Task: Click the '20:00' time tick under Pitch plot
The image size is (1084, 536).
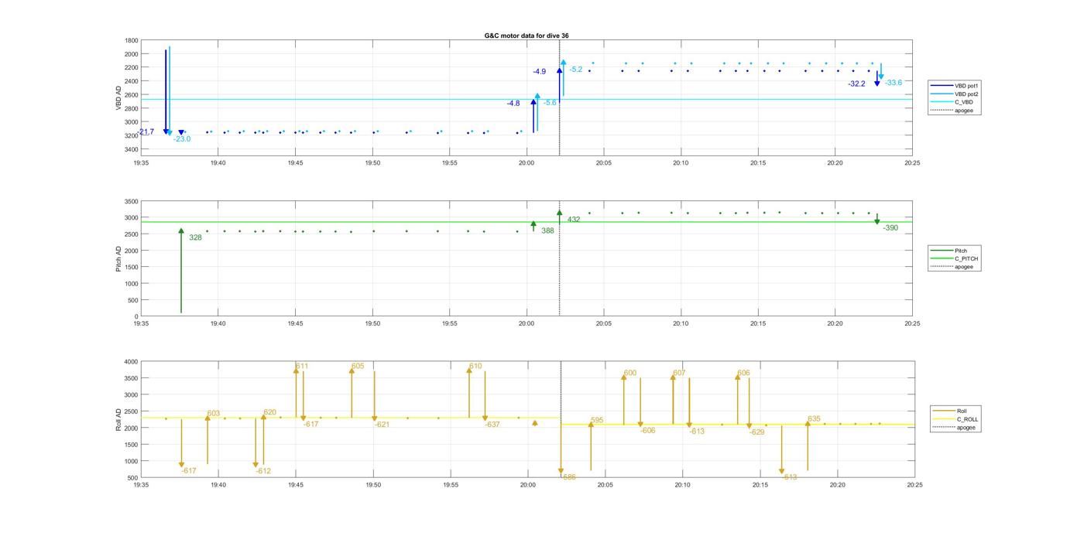Action: [x=527, y=323]
